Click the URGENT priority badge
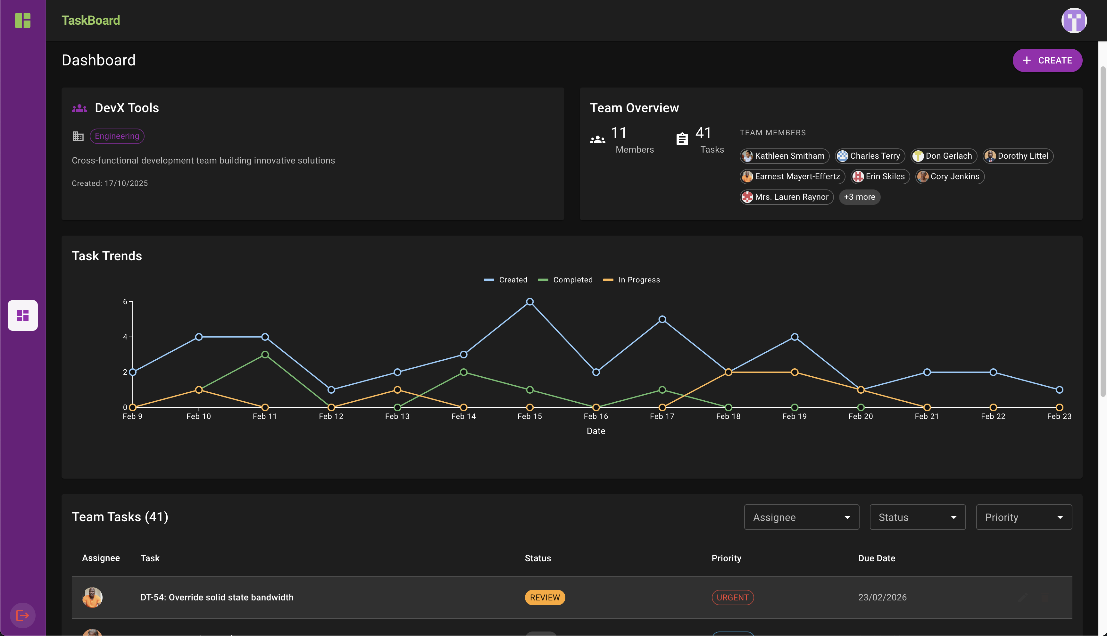Viewport: 1107px width, 636px height. (732, 598)
